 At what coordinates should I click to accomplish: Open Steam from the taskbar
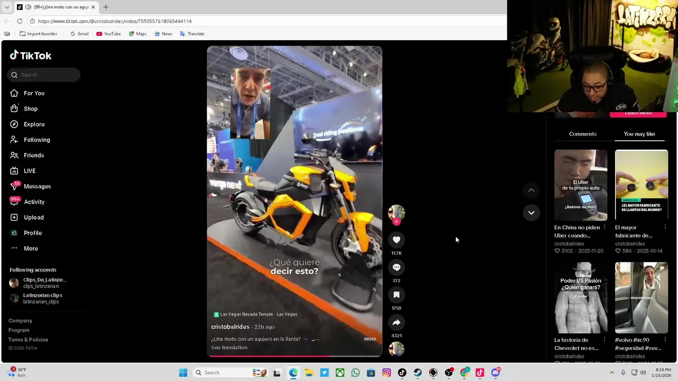[418, 373]
